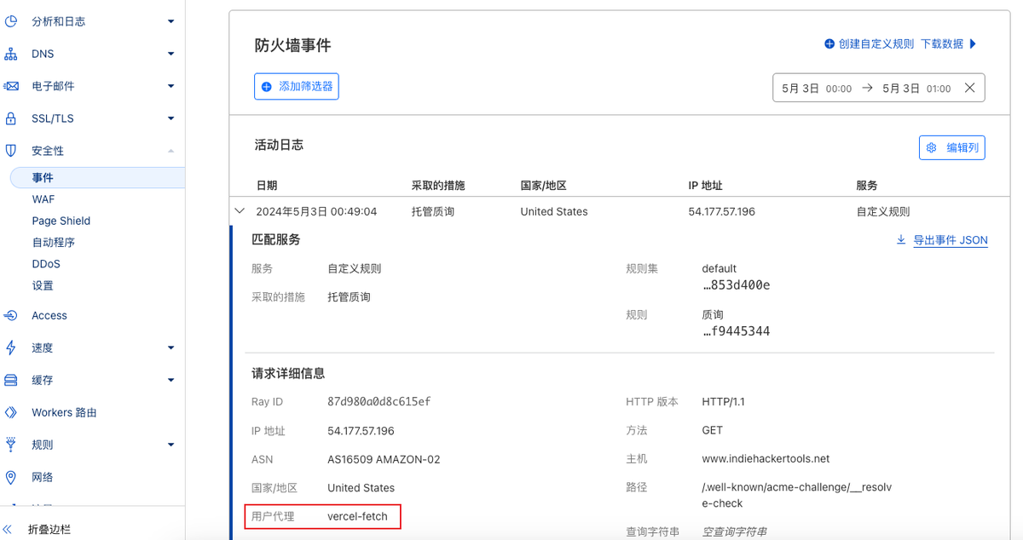This screenshot has height=540, width=1023.
Task: Clear the date range with the X icon
Action: click(969, 88)
